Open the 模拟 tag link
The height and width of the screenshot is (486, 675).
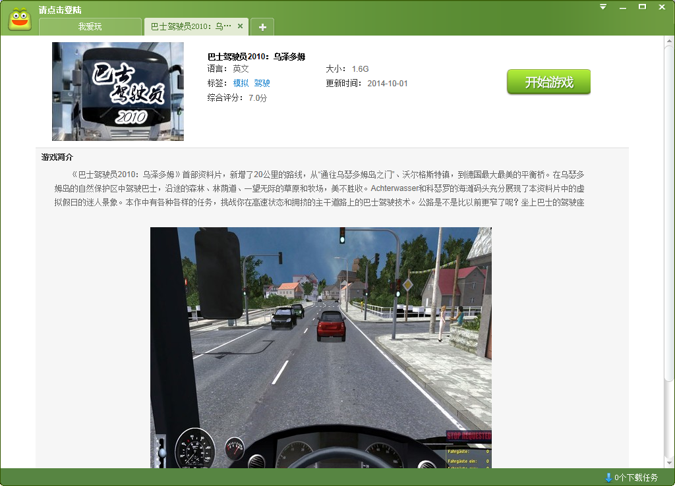pyautogui.click(x=241, y=84)
